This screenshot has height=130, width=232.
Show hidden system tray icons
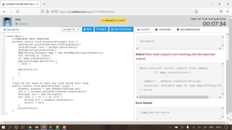[x=170, y=127]
